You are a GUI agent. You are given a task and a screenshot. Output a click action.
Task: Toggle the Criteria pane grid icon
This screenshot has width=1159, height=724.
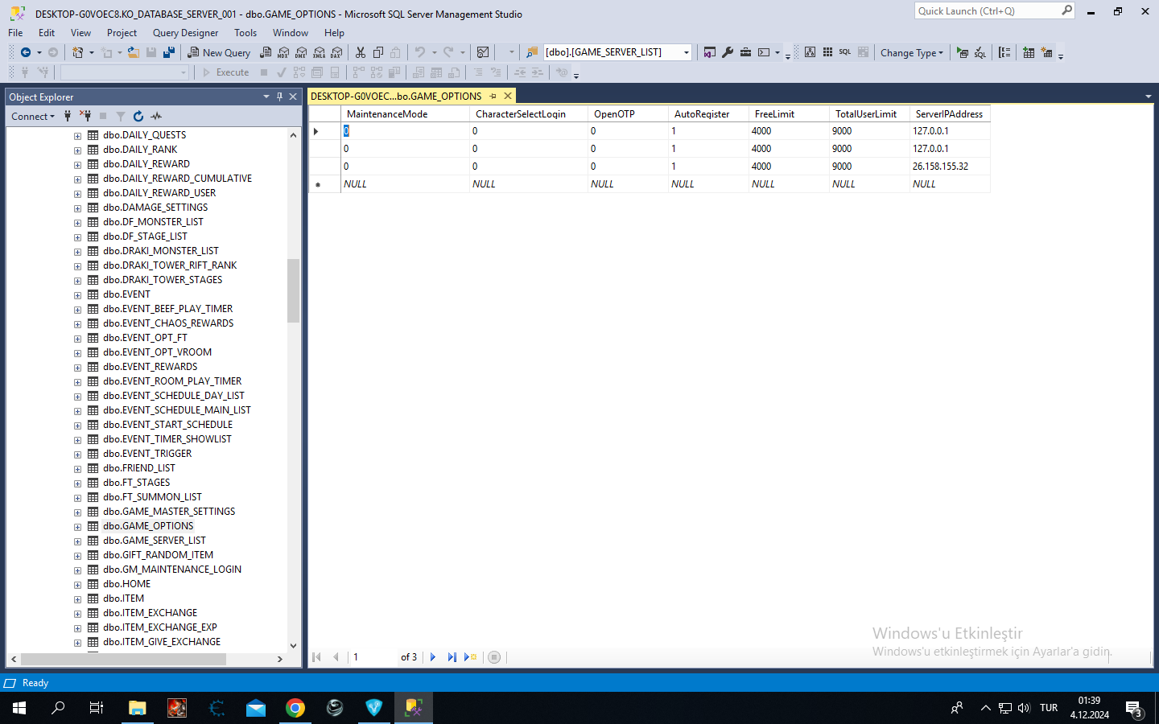[x=827, y=52]
